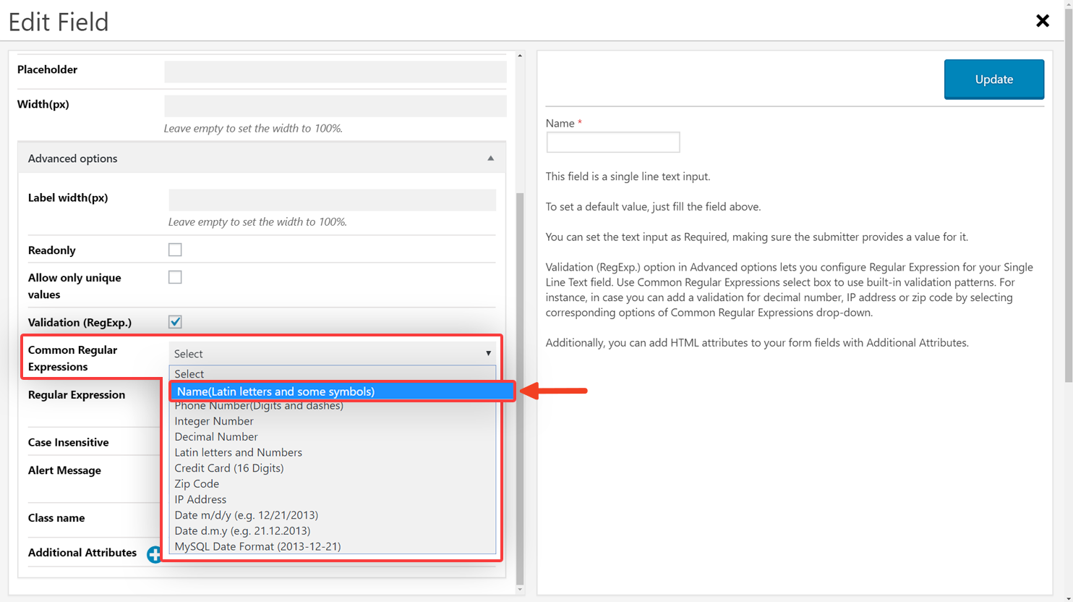Click 'This field is a single line text input' text
Screen dimensions: 1073x602
(628, 177)
